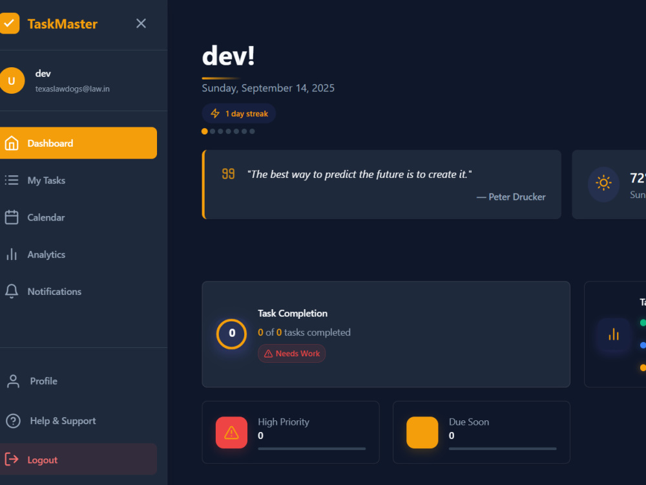Click the Due Soon progress bar

point(503,449)
